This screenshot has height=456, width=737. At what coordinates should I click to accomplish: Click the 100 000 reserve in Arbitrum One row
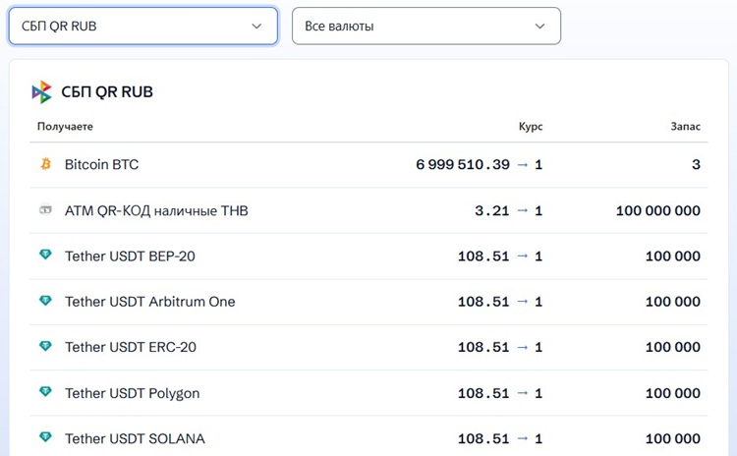672,302
